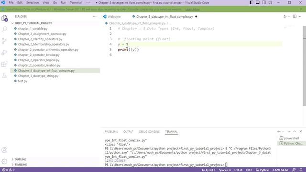
Task: Switch to PROBLEMS panel tab
Action: 111,132
